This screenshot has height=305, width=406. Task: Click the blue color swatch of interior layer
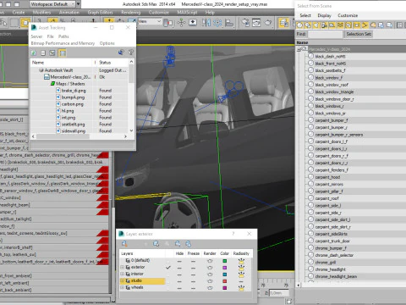click(x=225, y=274)
